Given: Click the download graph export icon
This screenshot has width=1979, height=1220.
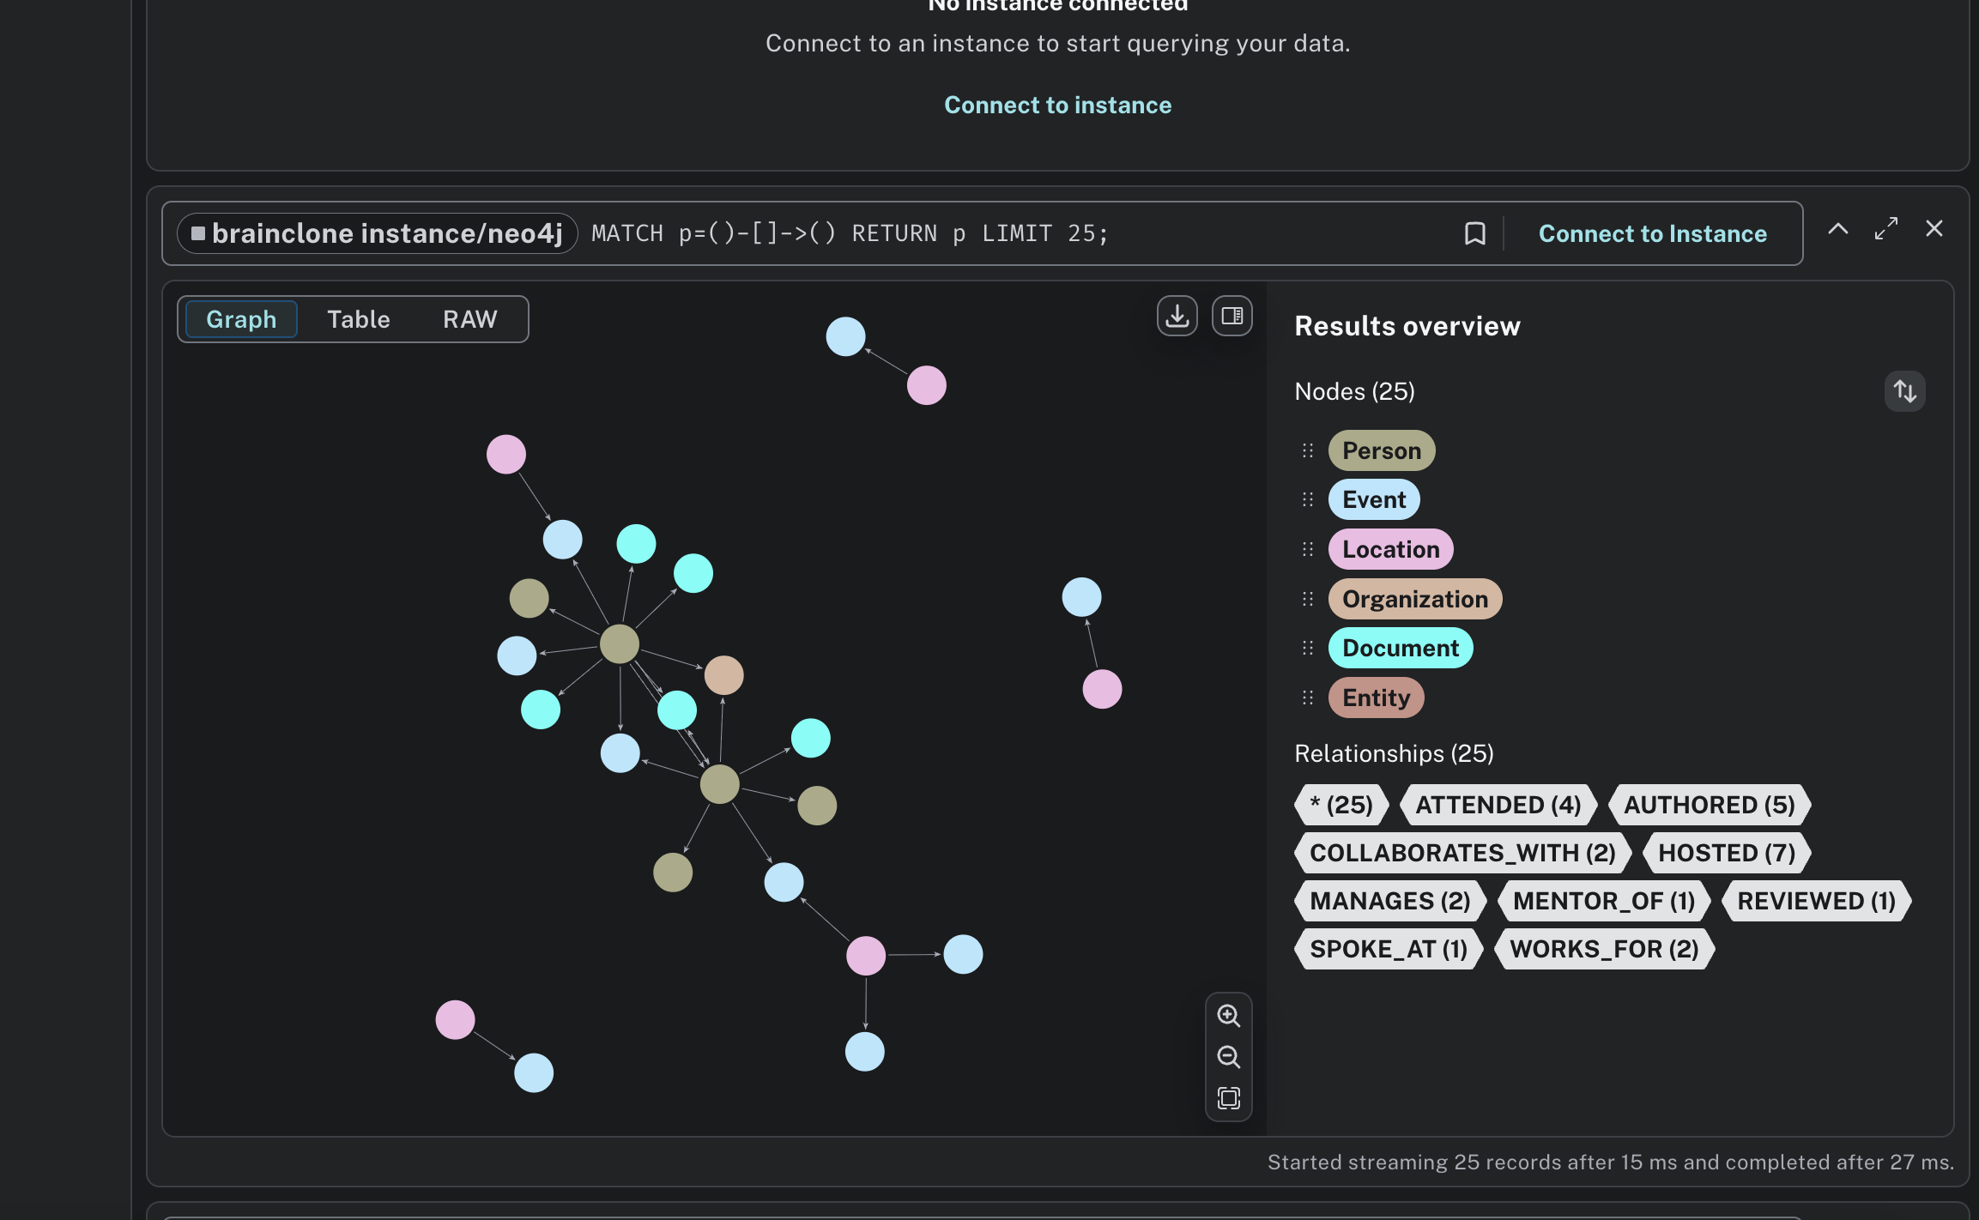Looking at the screenshot, I should tap(1177, 316).
